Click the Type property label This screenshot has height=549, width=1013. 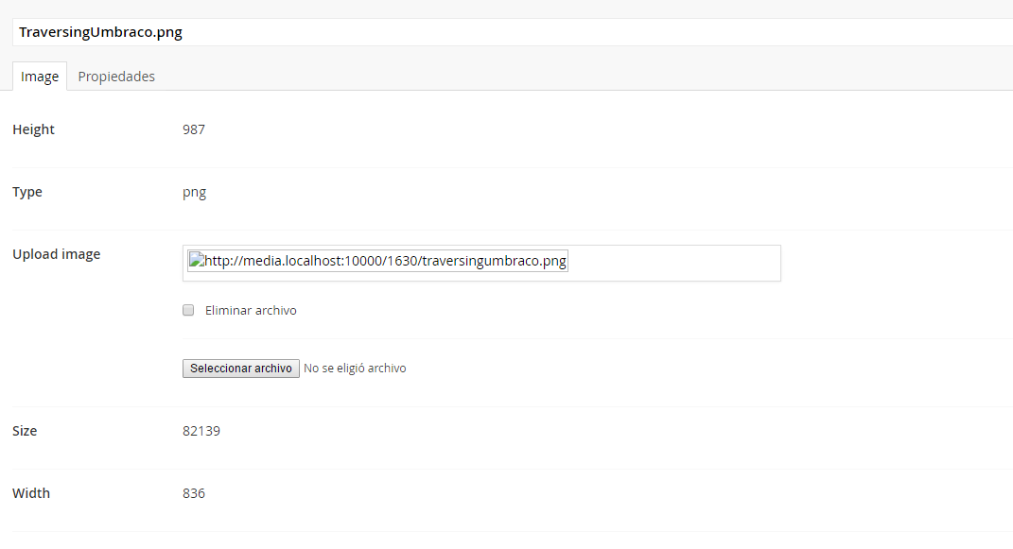pos(27,192)
